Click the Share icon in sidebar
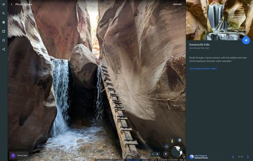253x161 pixels. tap(4, 49)
